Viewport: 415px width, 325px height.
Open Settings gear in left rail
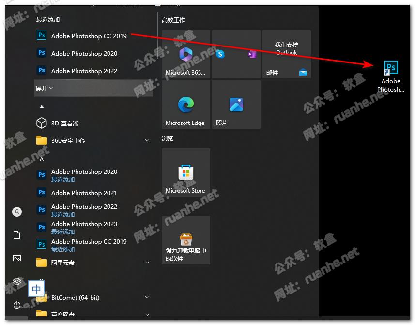point(17,281)
